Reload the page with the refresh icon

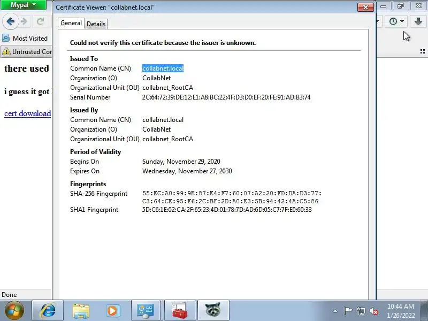coord(41,21)
